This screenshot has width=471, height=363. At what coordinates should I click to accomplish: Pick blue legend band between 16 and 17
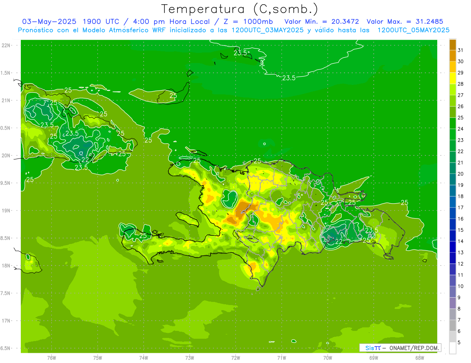pos(453,213)
